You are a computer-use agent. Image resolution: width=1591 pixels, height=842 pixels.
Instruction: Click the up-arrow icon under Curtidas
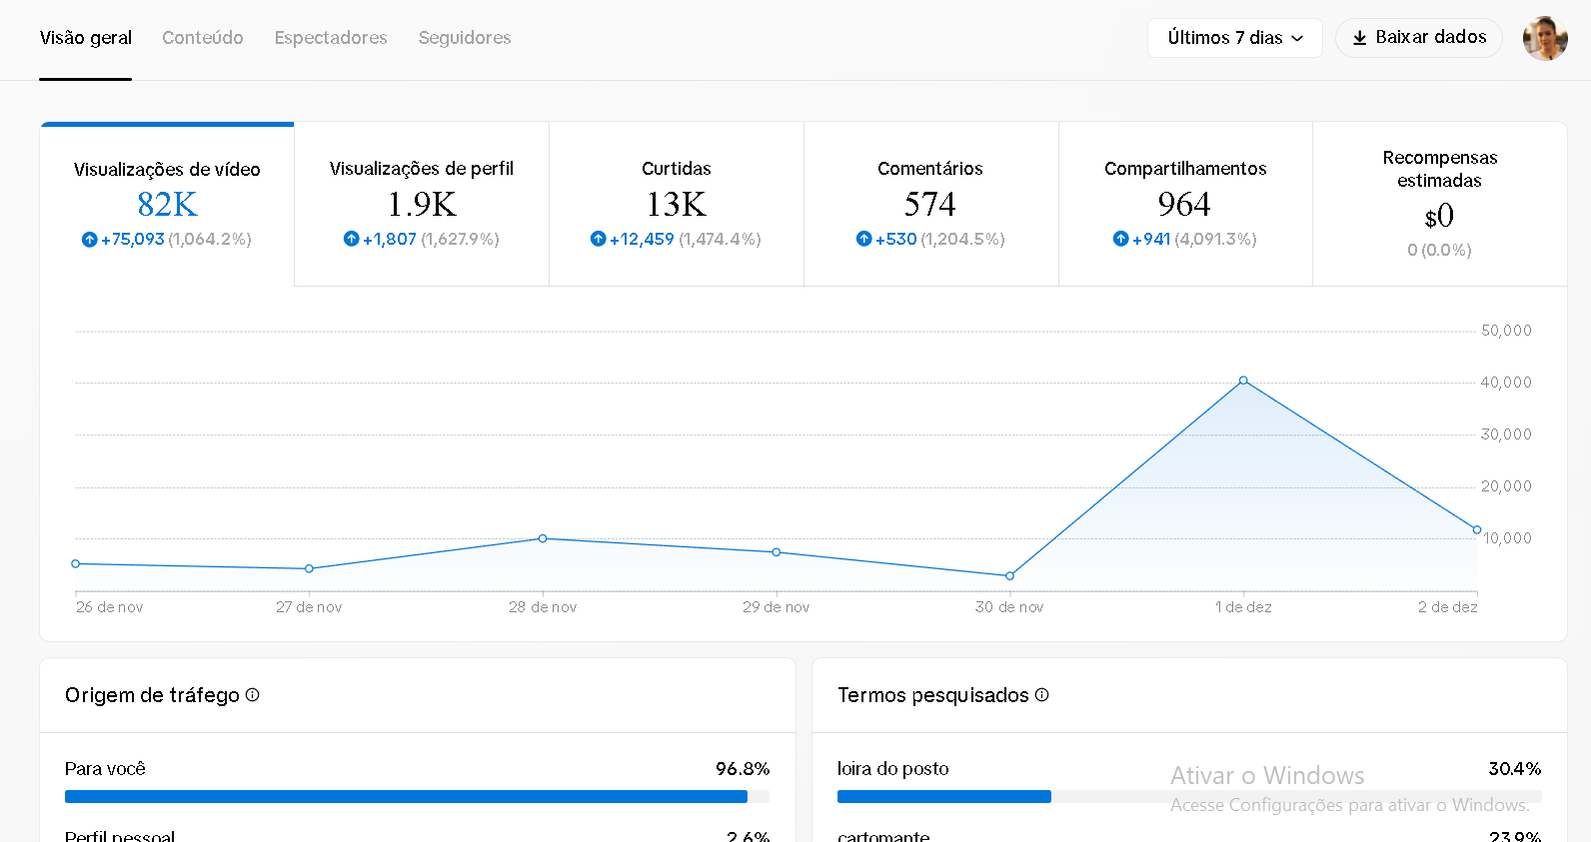[x=598, y=239]
